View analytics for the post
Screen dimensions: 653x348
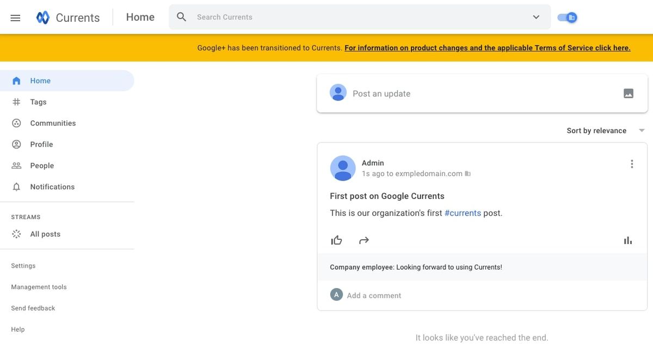627,239
